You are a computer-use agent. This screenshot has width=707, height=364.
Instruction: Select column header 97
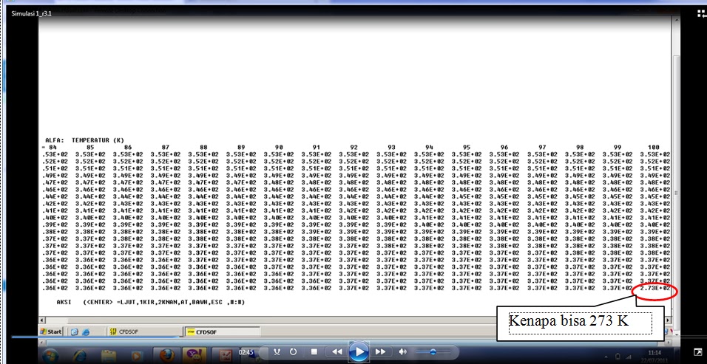[541, 147]
